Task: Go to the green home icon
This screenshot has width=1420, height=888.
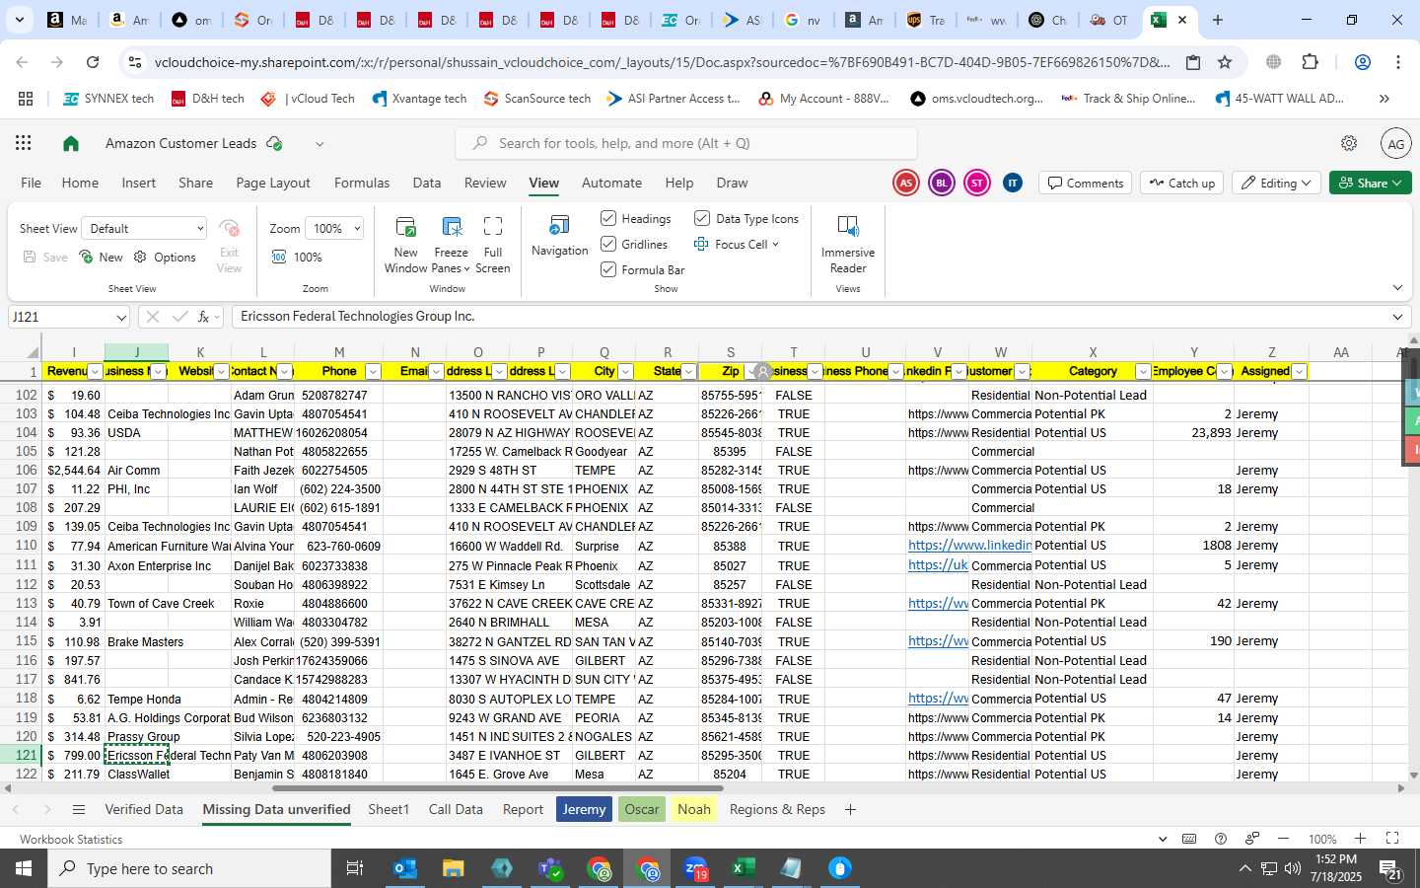Action: click(x=71, y=144)
